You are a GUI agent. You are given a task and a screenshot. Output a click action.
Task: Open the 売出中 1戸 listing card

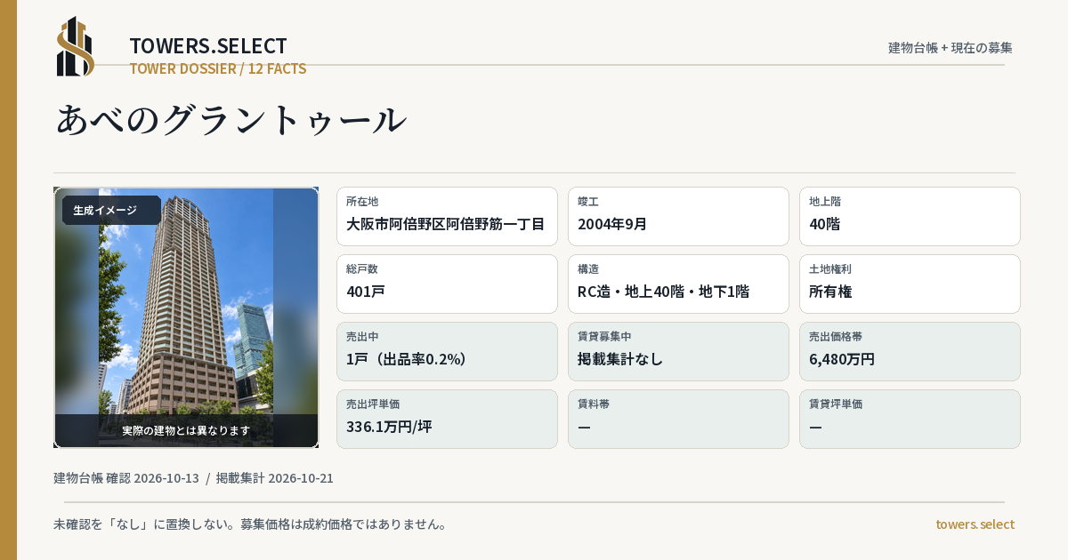[x=447, y=351]
